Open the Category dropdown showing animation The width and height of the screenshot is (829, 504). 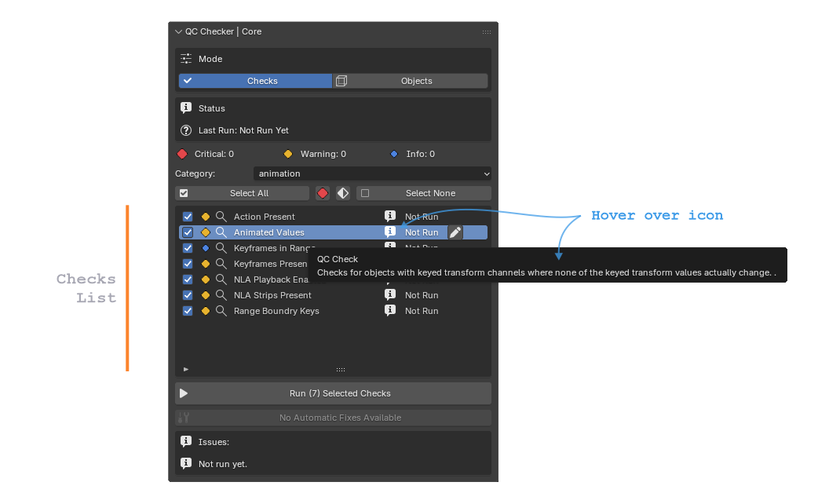coord(372,174)
